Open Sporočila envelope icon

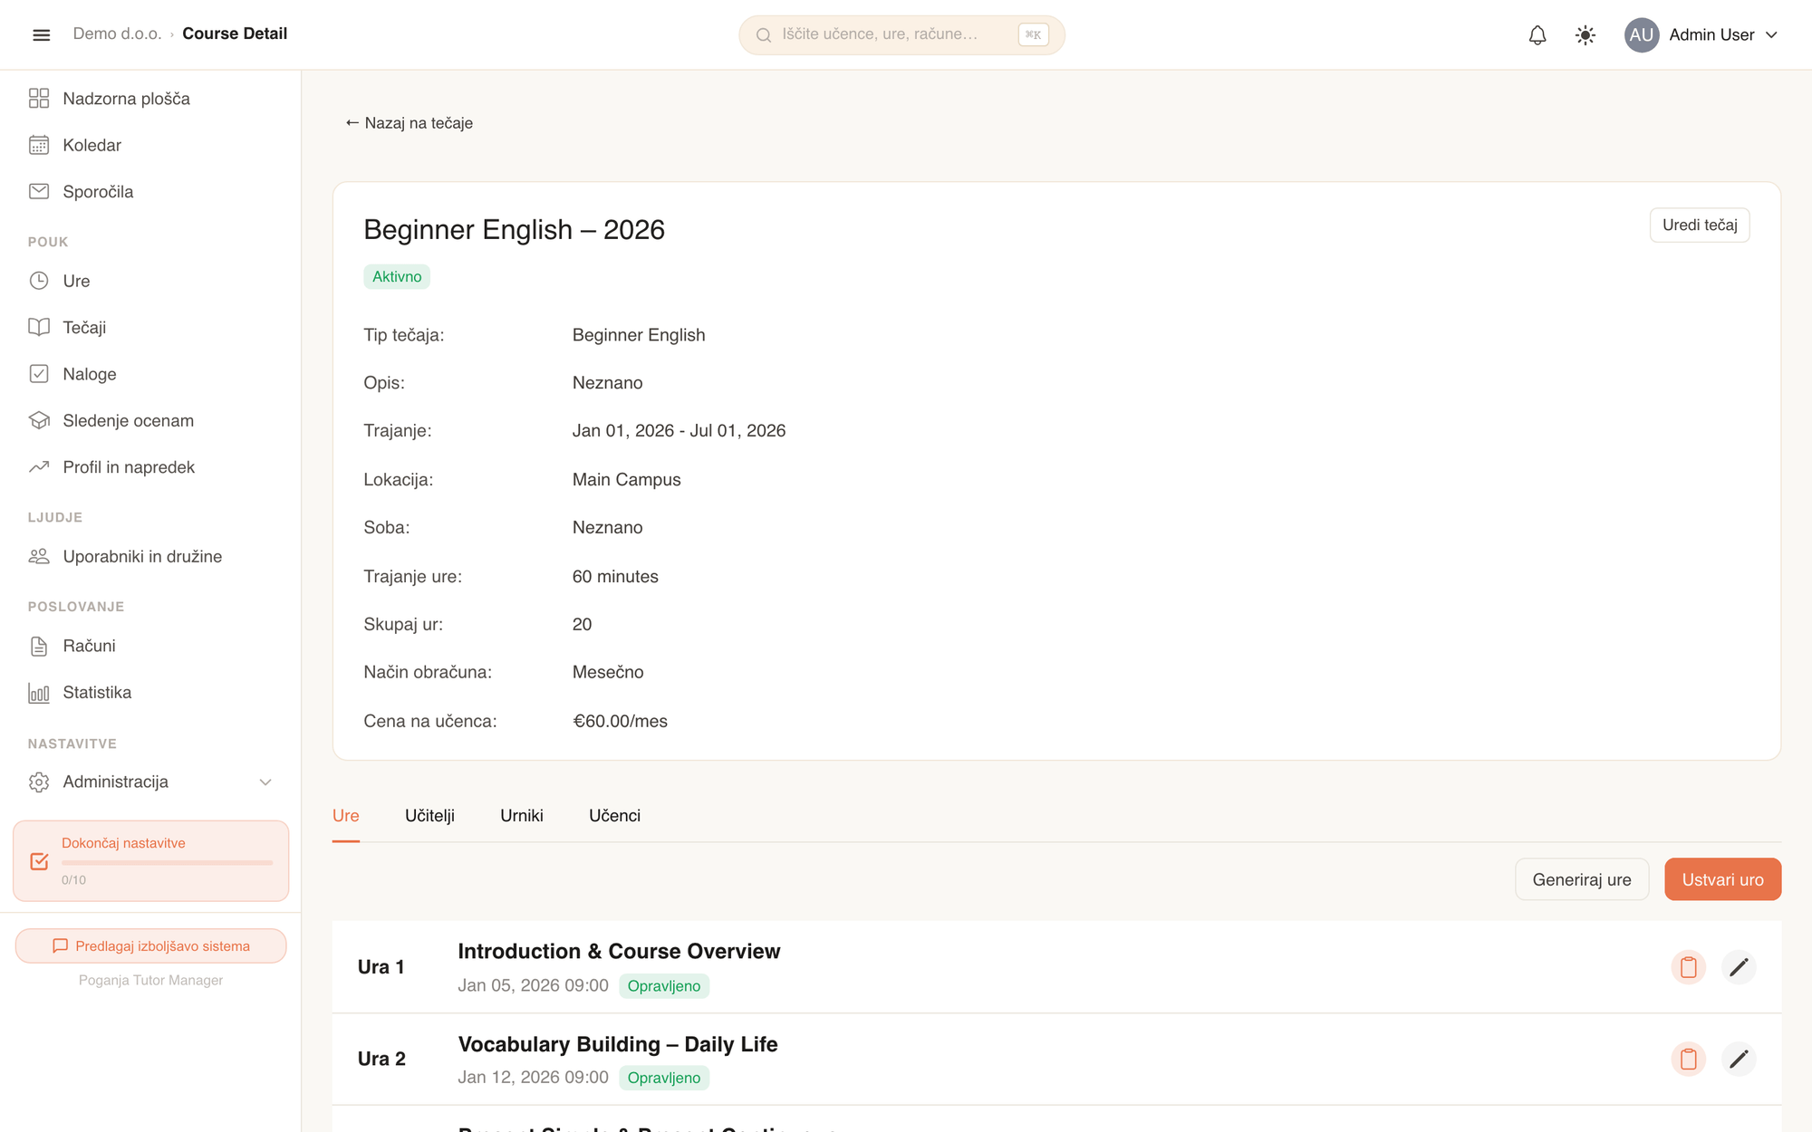tap(39, 191)
